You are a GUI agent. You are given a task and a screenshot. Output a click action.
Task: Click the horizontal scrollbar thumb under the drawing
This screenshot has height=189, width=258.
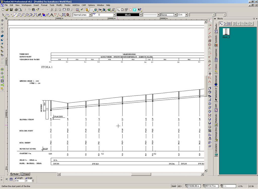point(141,174)
